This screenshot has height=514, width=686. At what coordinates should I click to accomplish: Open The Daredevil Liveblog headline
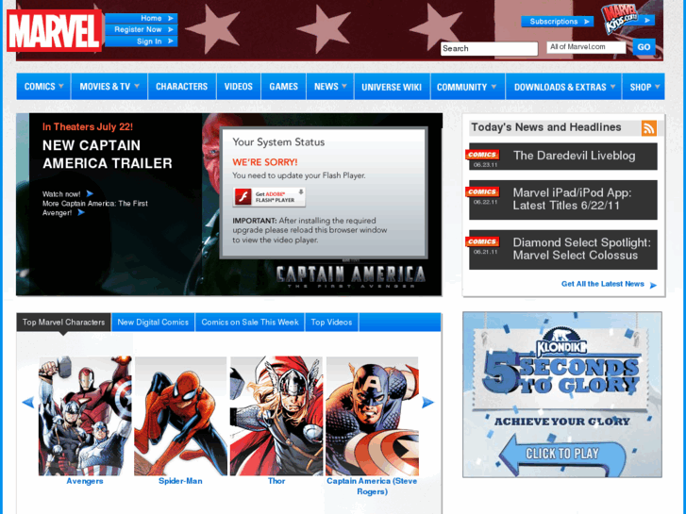(x=574, y=156)
